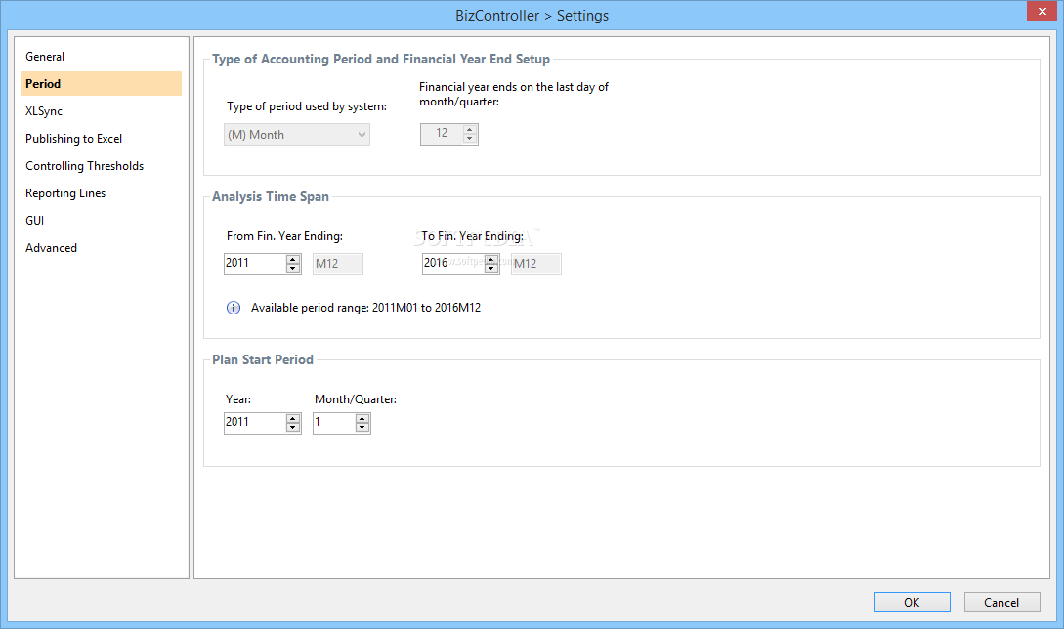This screenshot has width=1064, height=629.
Task: Decrease the From Fin. Year Ending year
Action: coord(292,268)
